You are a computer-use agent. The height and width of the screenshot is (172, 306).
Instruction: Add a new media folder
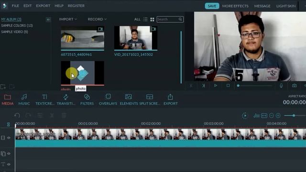(x=3, y=86)
